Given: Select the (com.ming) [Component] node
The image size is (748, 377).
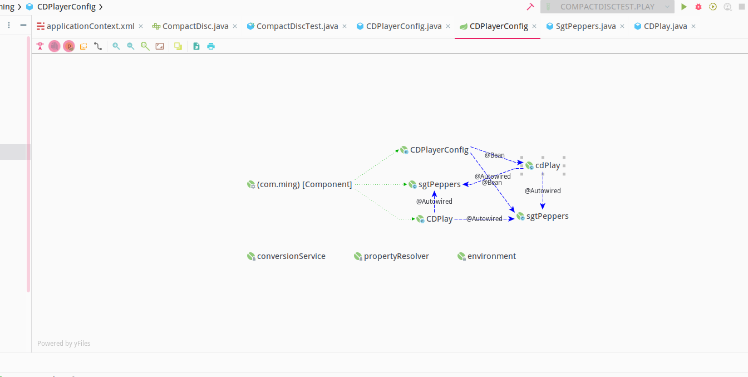Looking at the screenshot, I should coord(299,184).
